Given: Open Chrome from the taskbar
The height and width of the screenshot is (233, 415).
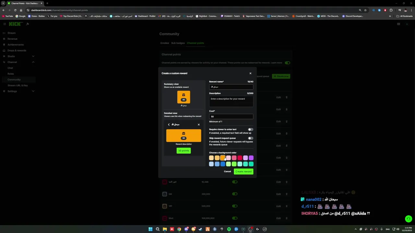Looking at the screenshot, I should (179, 229).
